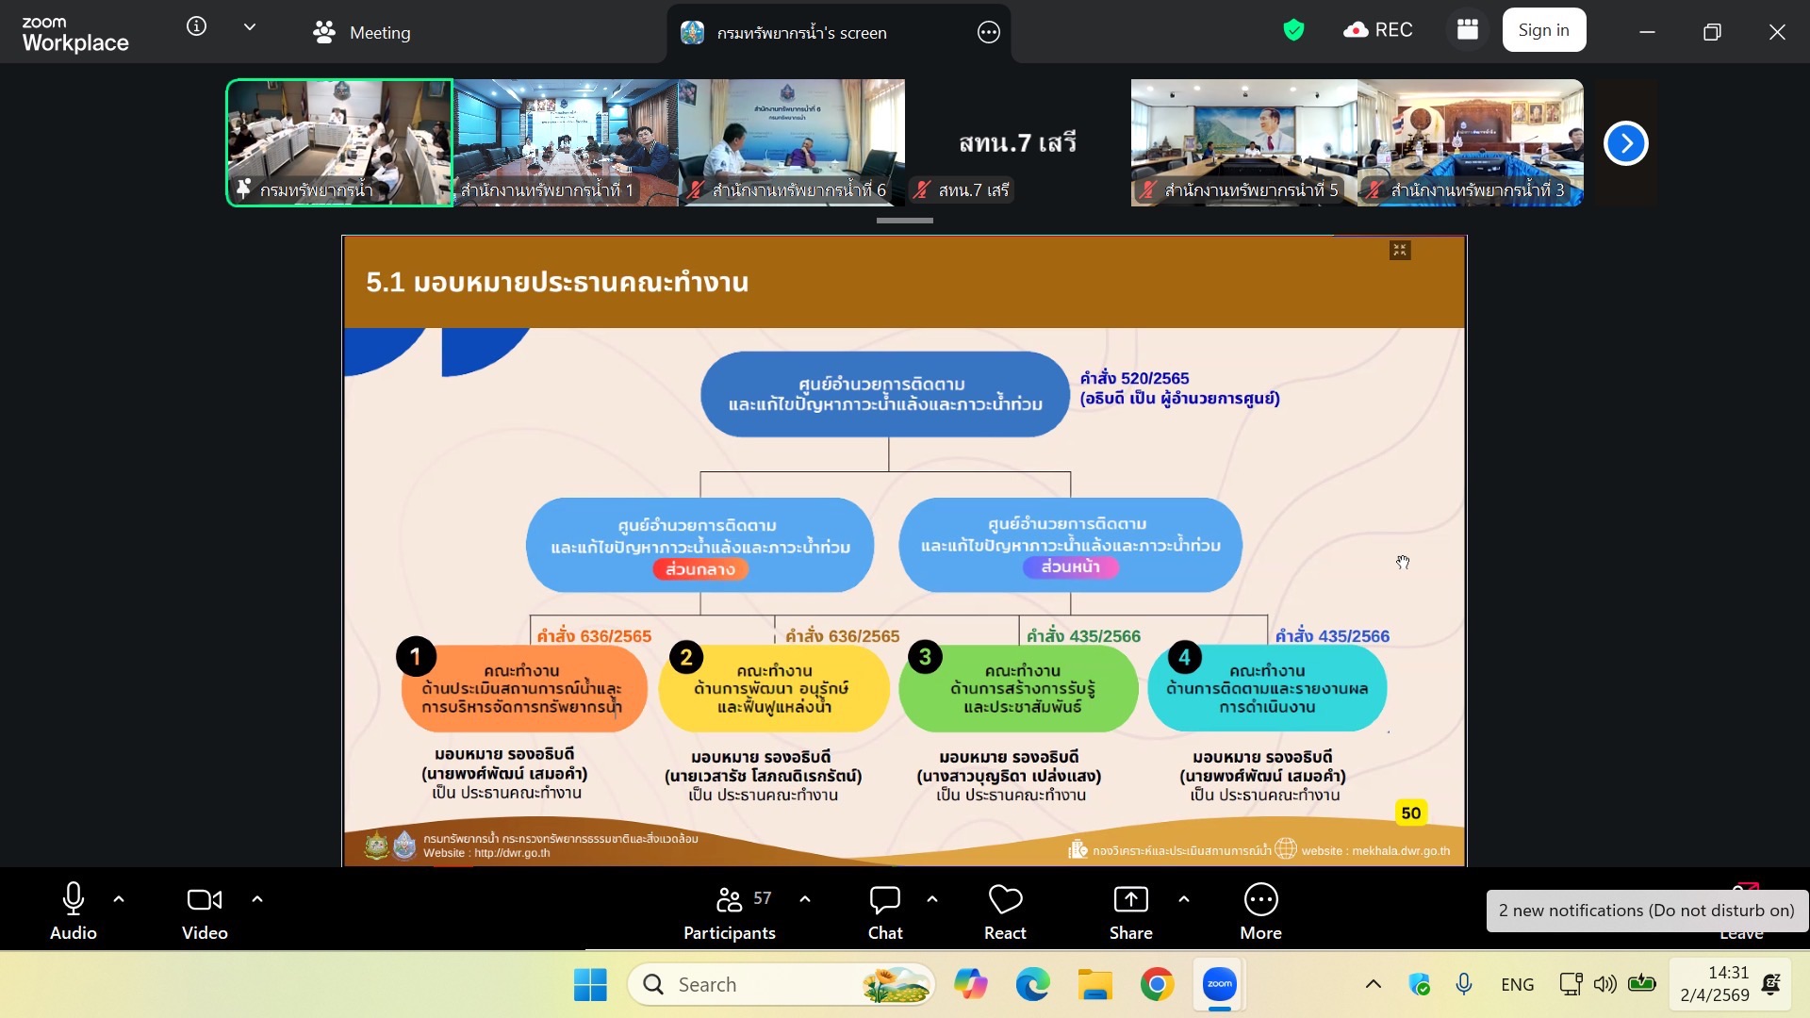Exit fullscreen on shared slide

pos(1400,250)
